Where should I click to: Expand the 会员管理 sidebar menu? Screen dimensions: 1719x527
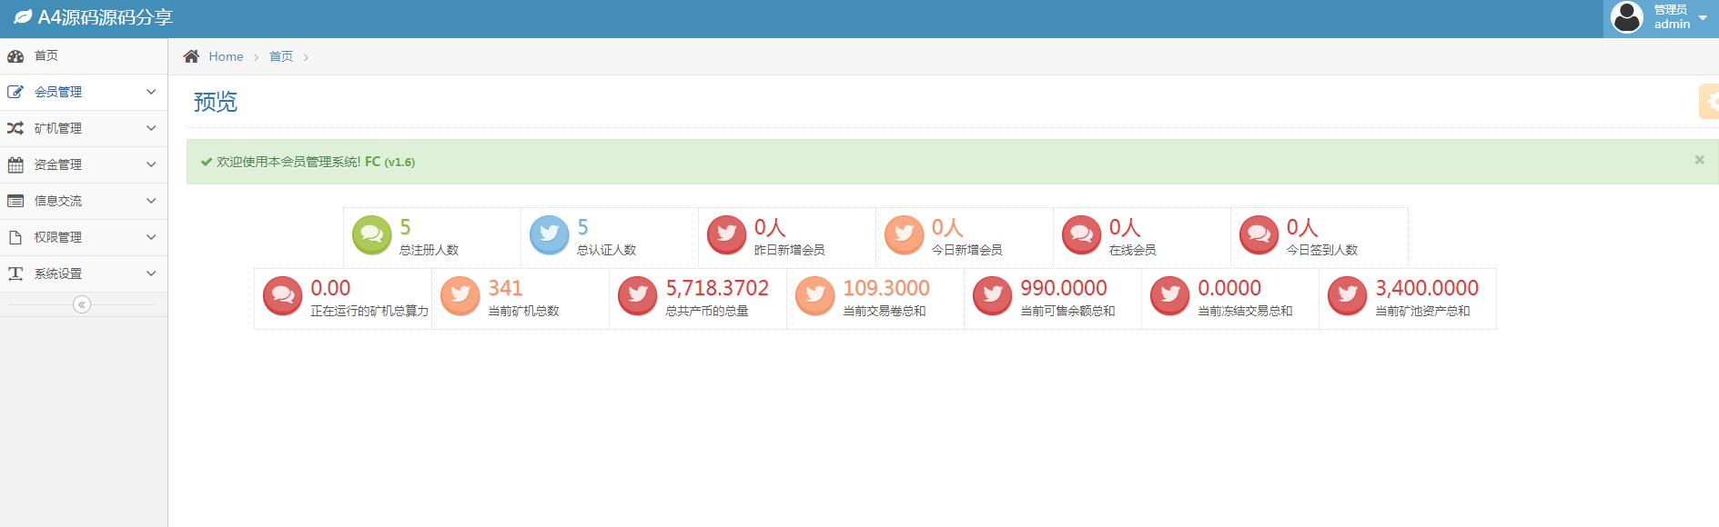(83, 92)
